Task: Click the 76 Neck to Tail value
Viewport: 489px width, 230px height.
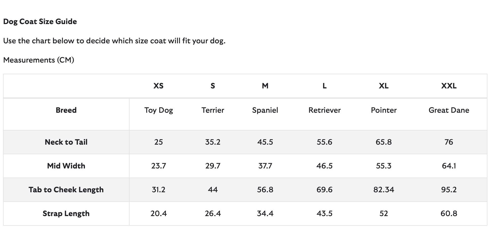Action: pos(449,142)
